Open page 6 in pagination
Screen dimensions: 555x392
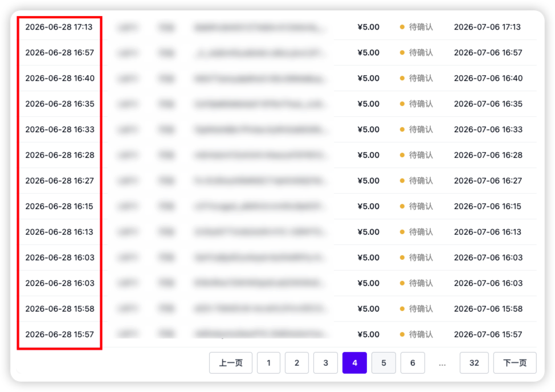tap(413, 362)
